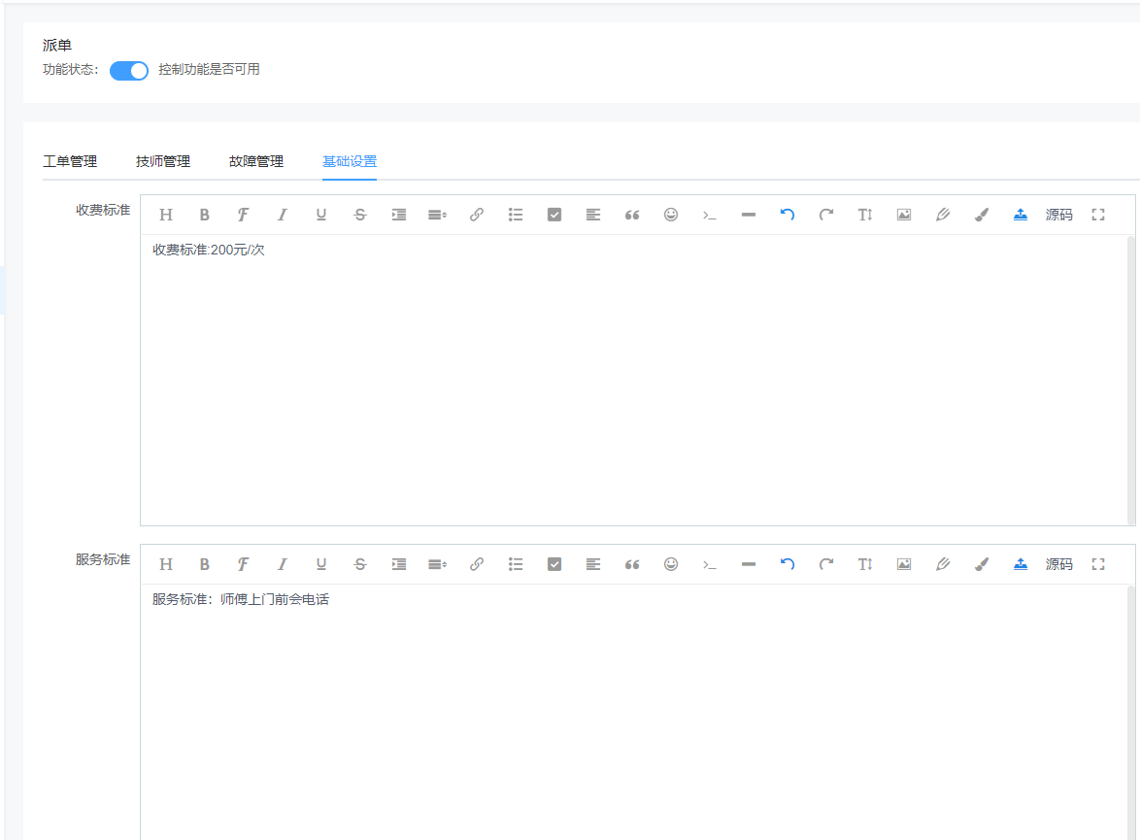
Task: Toggle to-do checkbox icon in 服务标准 toolbar
Action: [x=554, y=564]
